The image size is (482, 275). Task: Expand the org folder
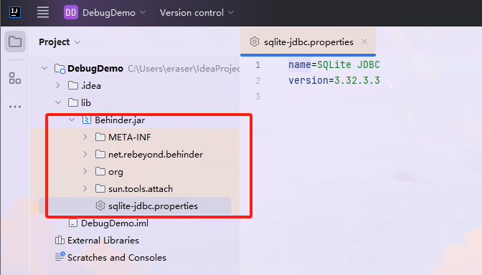pyautogui.click(x=85, y=171)
